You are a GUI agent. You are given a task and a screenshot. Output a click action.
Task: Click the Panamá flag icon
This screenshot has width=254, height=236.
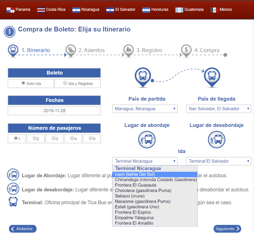10,10
